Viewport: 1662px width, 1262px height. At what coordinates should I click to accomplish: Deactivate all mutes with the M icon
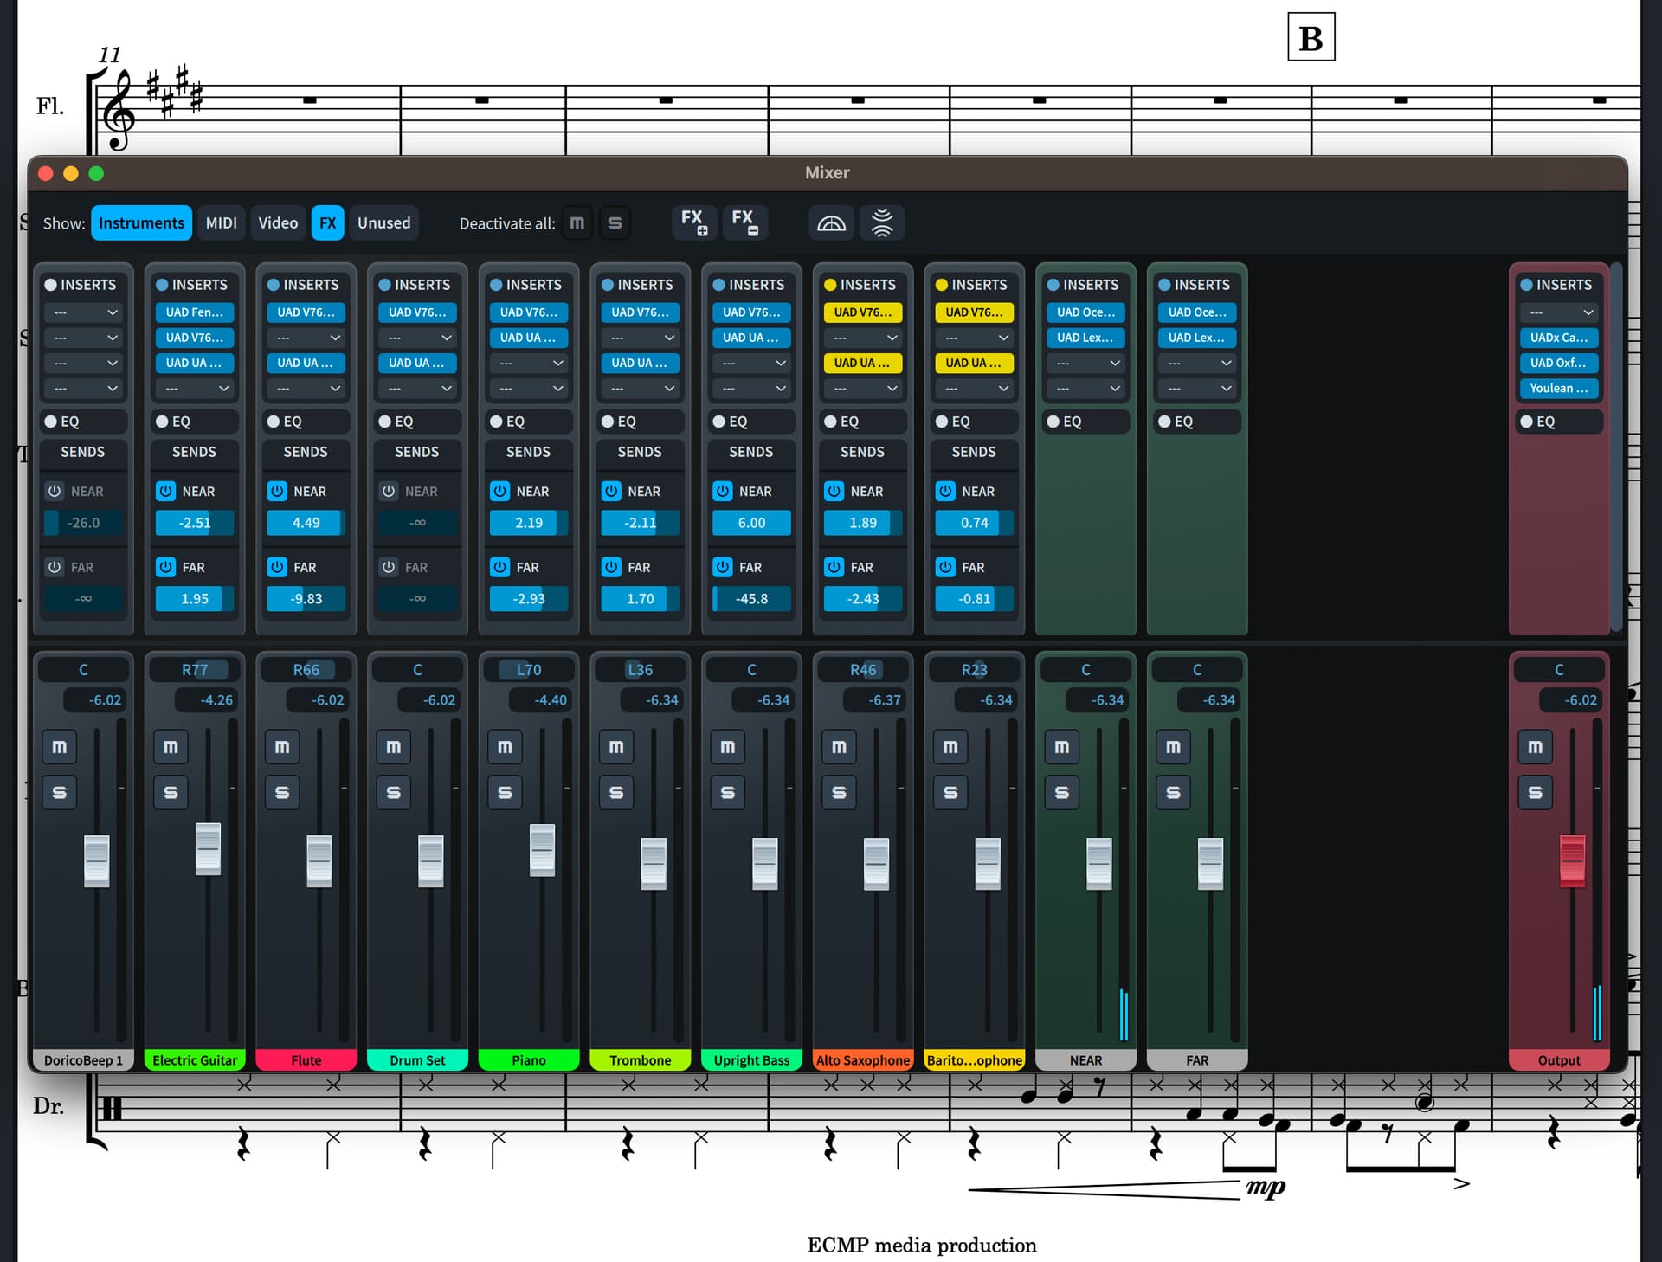tap(577, 223)
